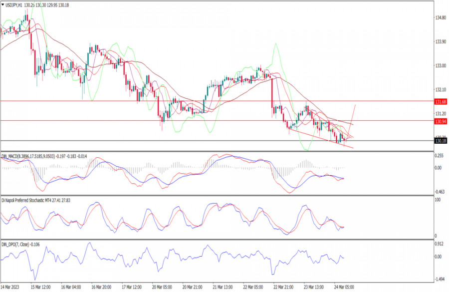Click the black 130.18 current price label
The image size is (449, 292).
(x=441, y=141)
